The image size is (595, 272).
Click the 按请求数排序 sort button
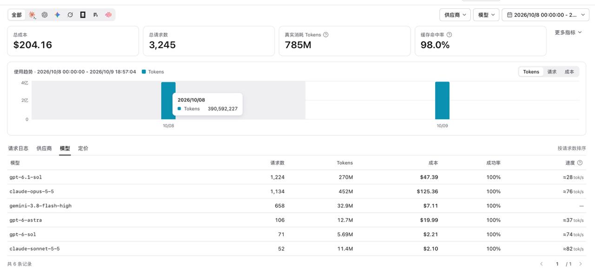click(x=572, y=149)
